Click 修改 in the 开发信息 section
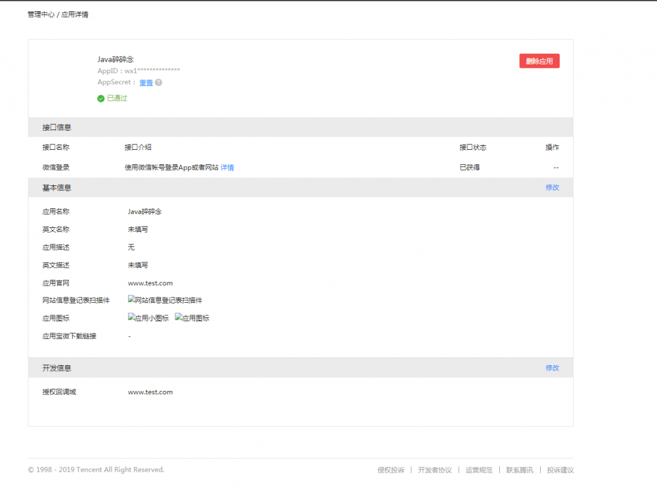 [553, 368]
